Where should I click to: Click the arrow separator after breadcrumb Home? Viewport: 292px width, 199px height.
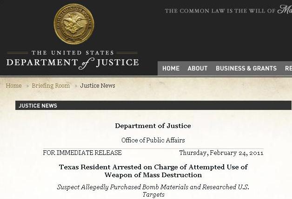27,86
